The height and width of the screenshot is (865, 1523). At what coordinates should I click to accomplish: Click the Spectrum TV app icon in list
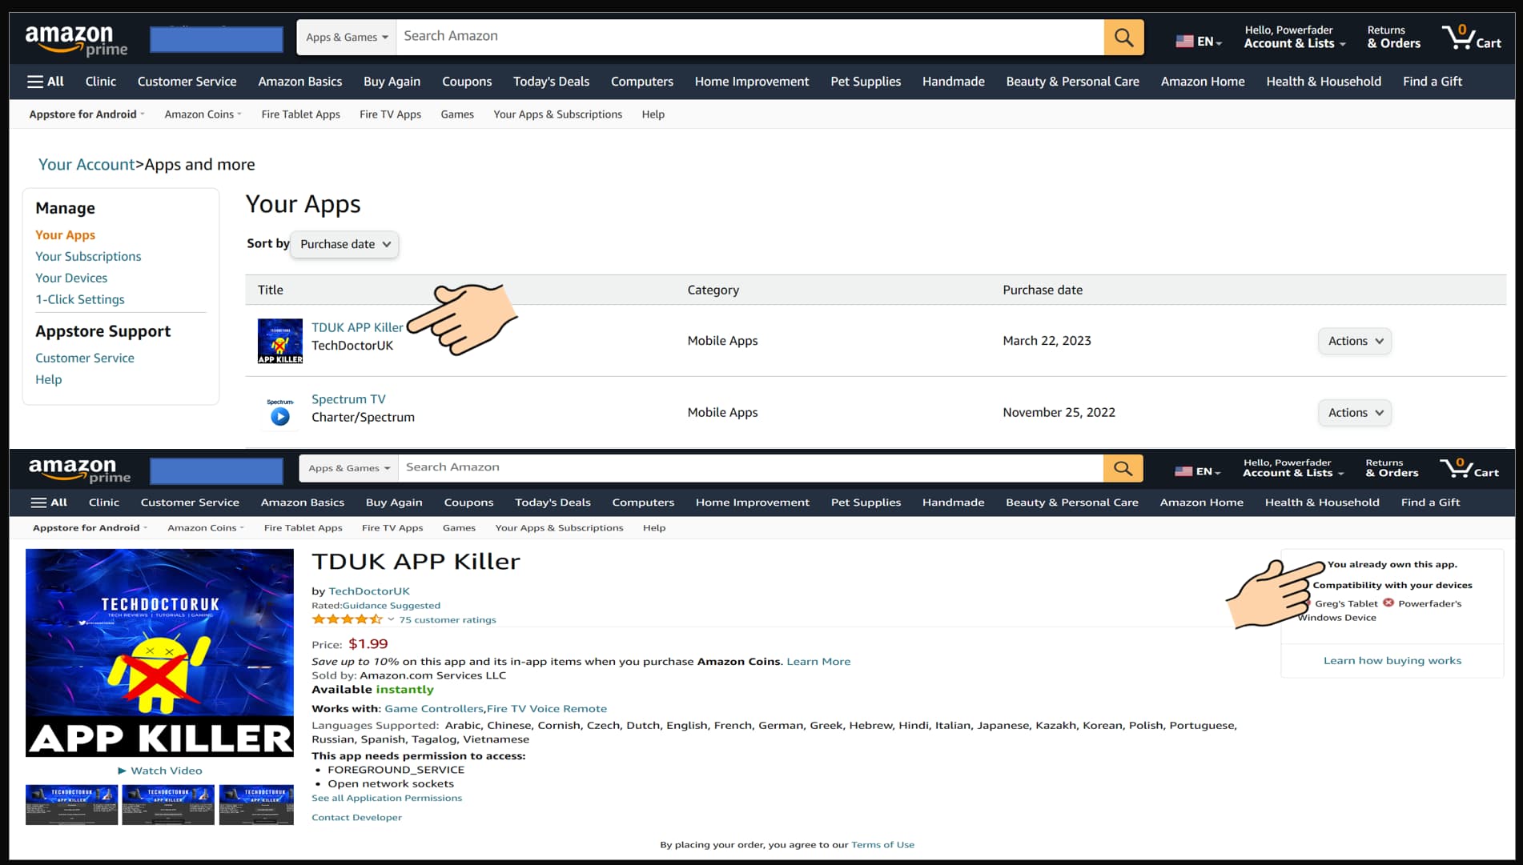click(x=280, y=412)
